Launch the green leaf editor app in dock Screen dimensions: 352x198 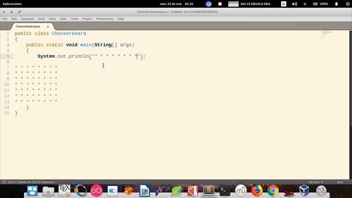pos(177,191)
